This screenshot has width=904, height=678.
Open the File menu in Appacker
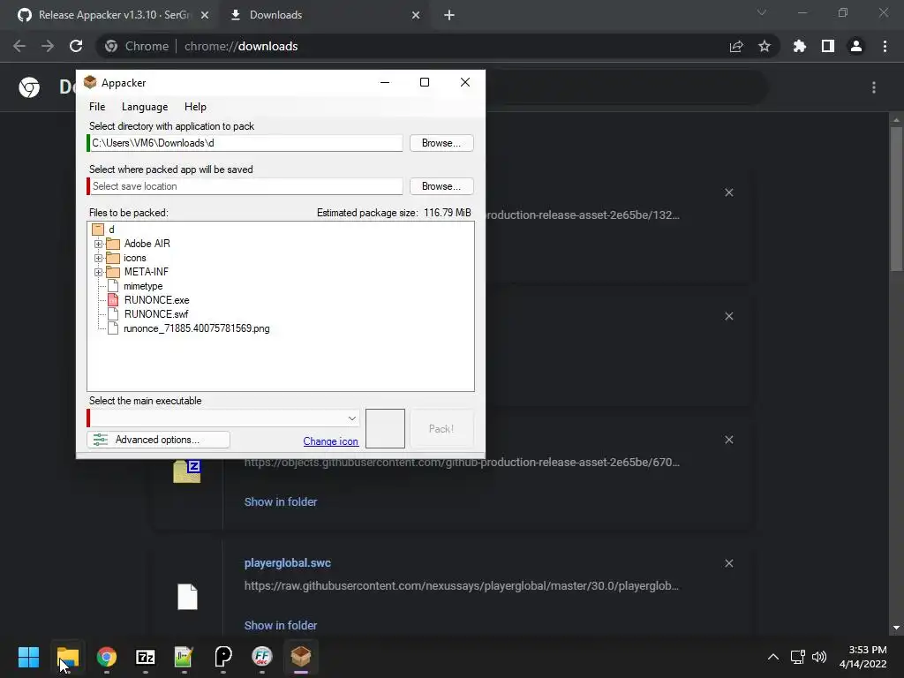click(97, 107)
